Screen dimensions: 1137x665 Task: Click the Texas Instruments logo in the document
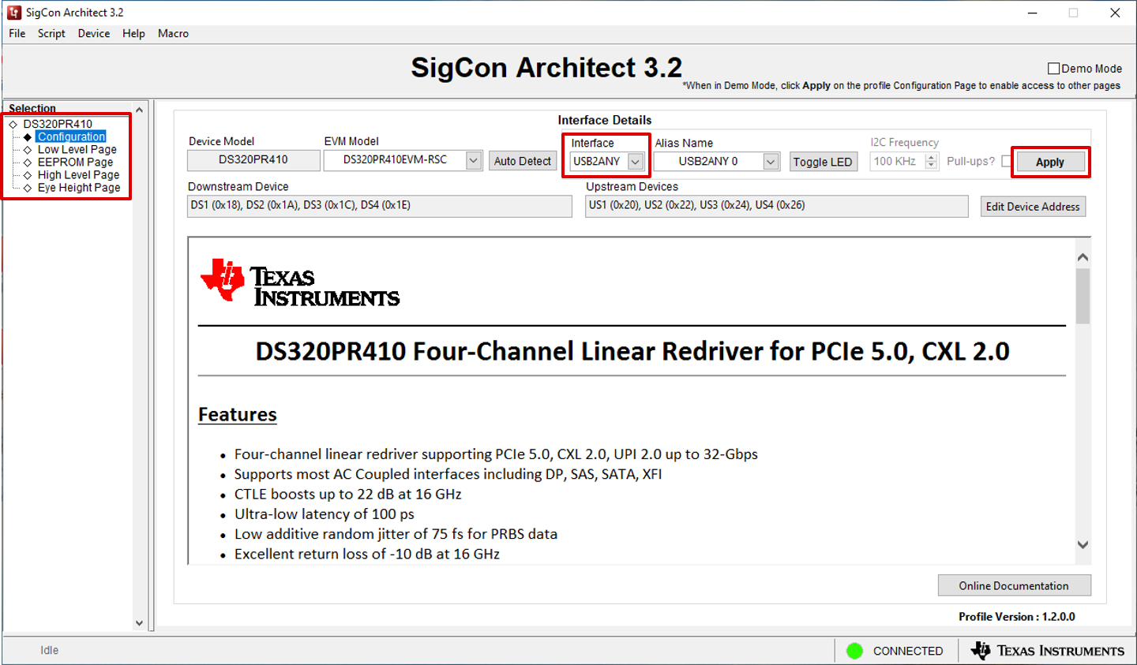(300, 283)
